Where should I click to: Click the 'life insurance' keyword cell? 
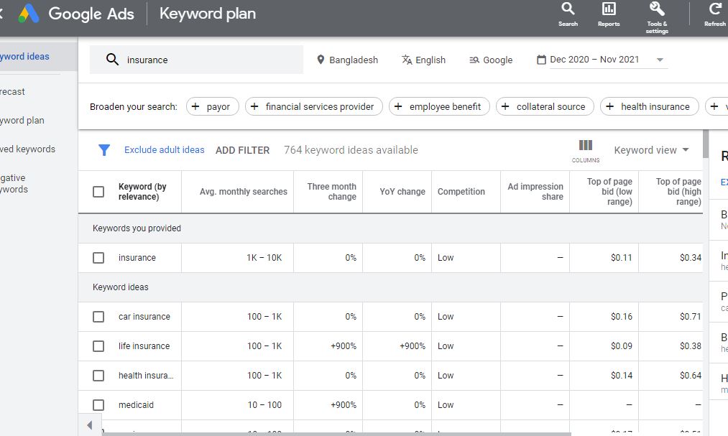(x=144, y=346)
